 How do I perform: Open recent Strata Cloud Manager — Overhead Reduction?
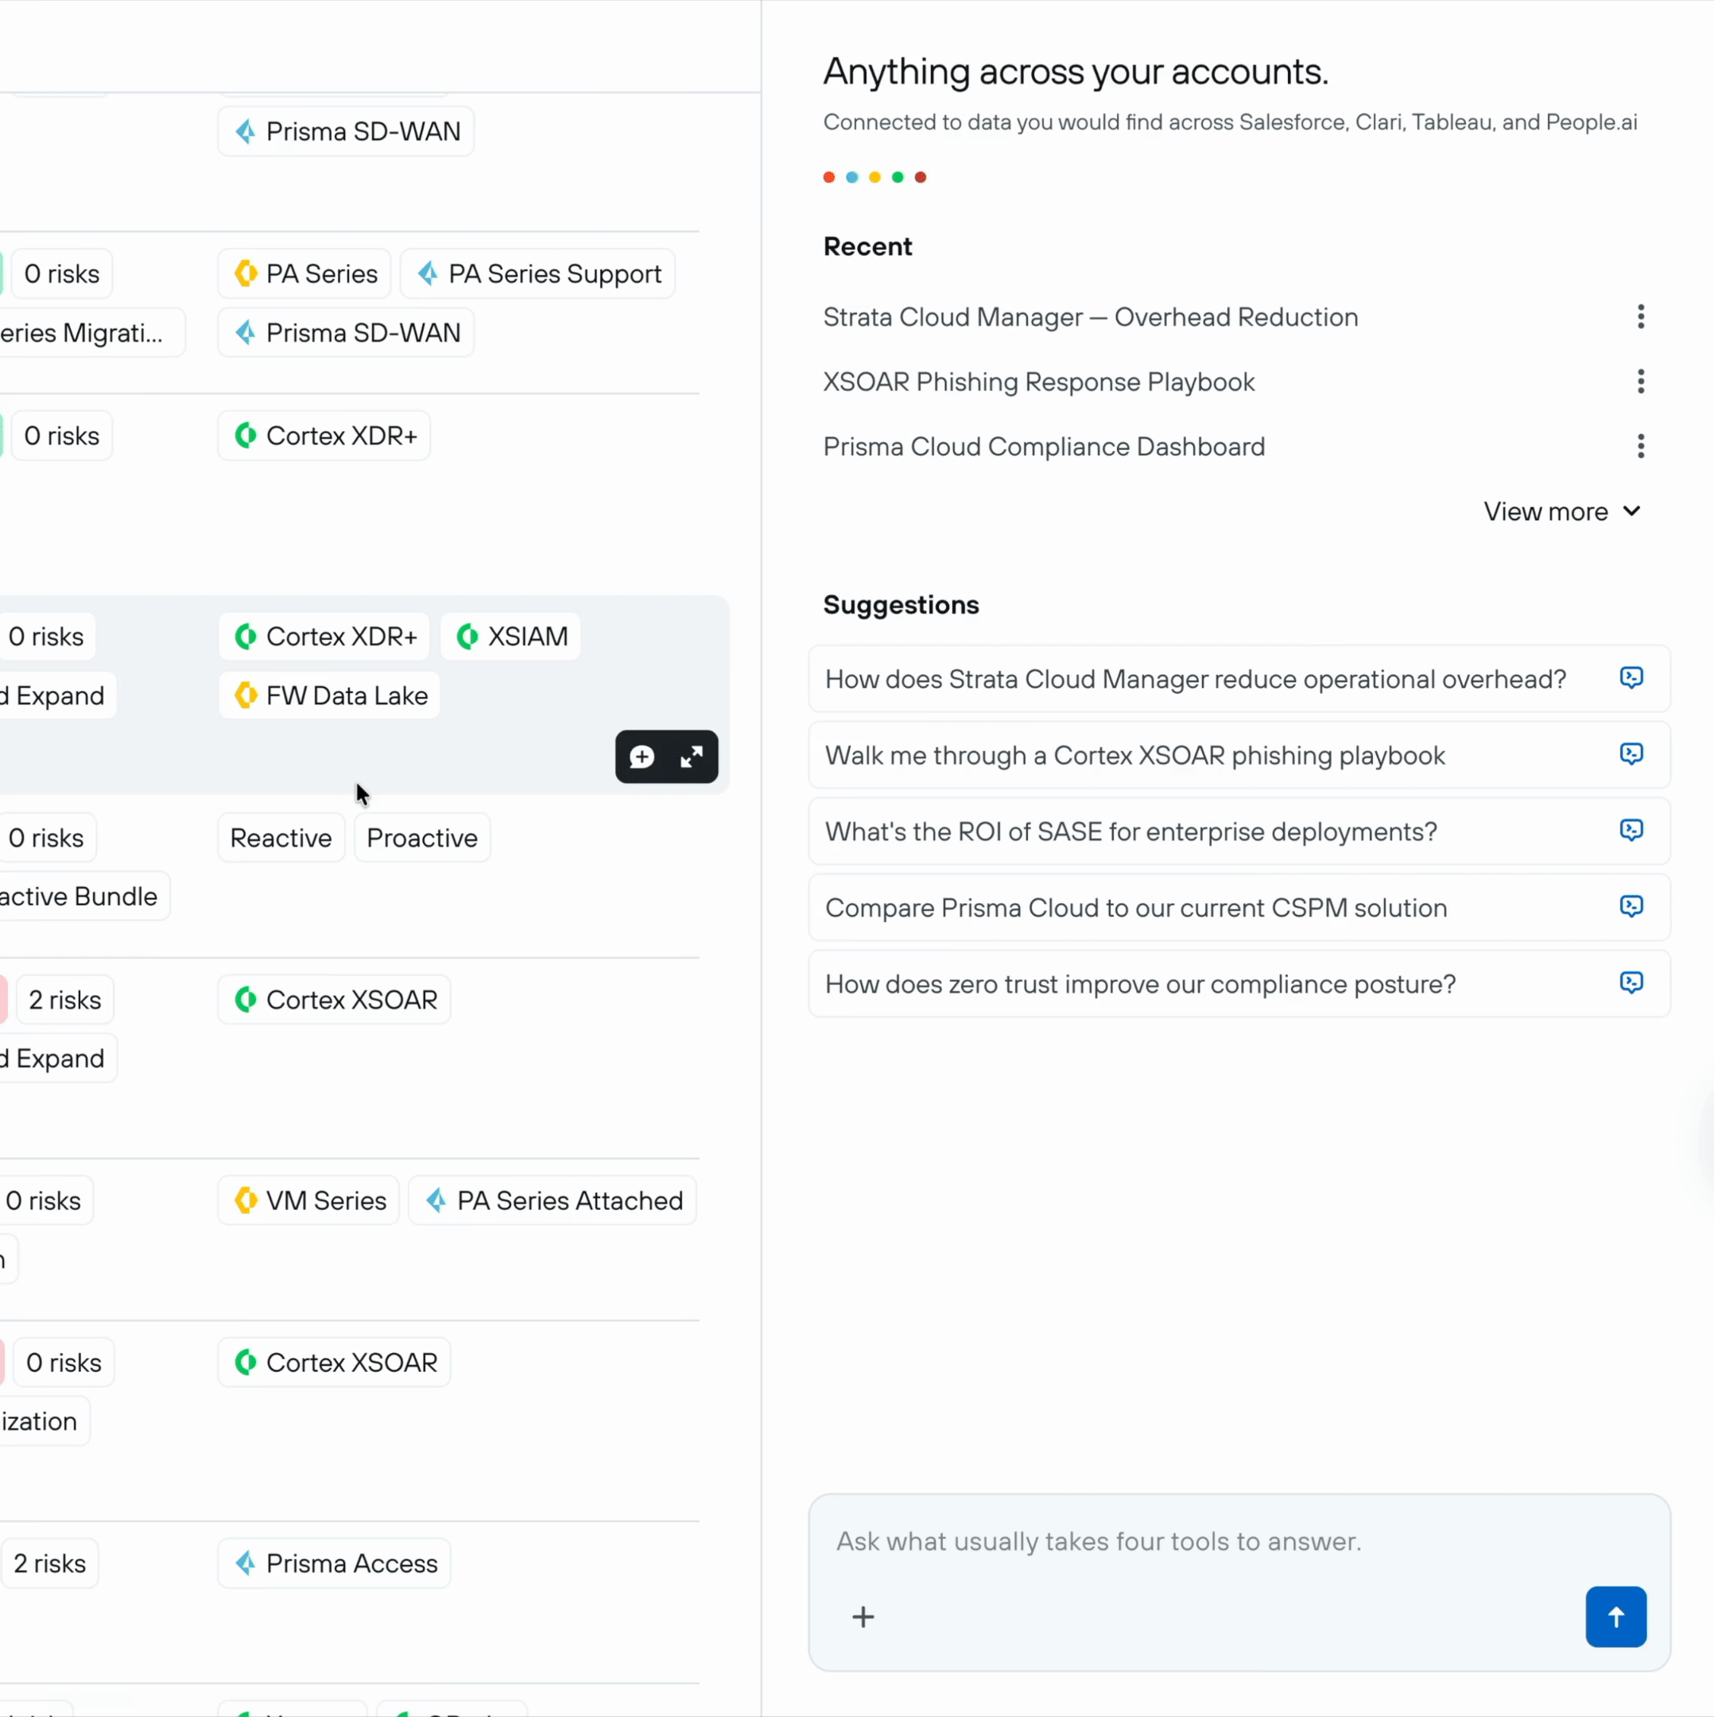[x=1090, y=317]
